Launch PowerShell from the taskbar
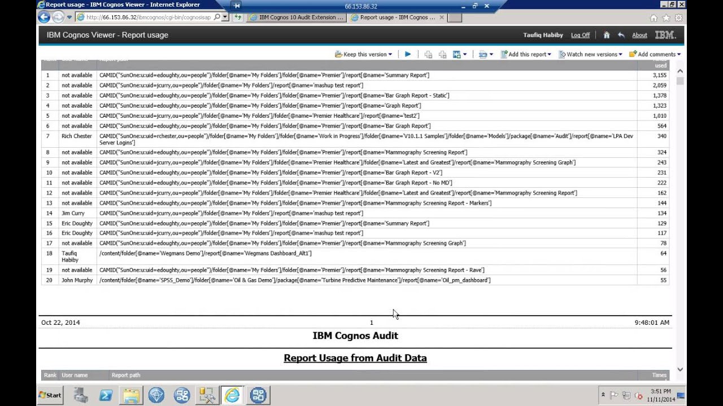 (106, 395)
